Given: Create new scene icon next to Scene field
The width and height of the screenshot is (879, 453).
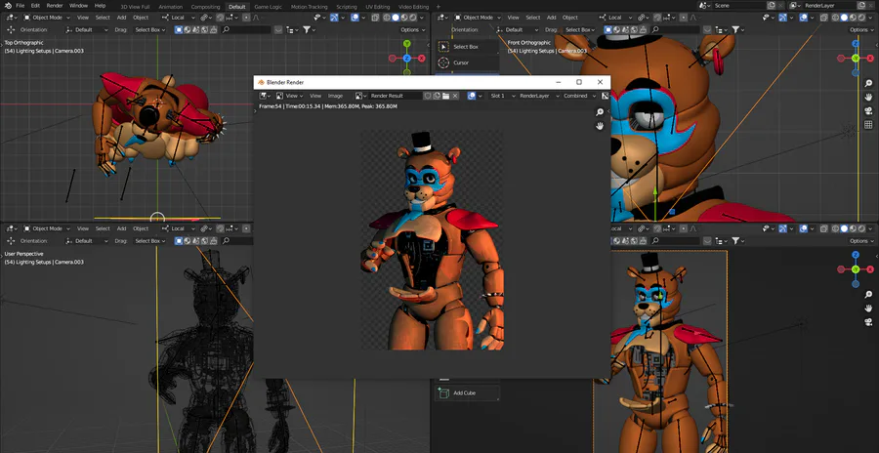Looking at the screenshot, I should [x=772, y=6].
